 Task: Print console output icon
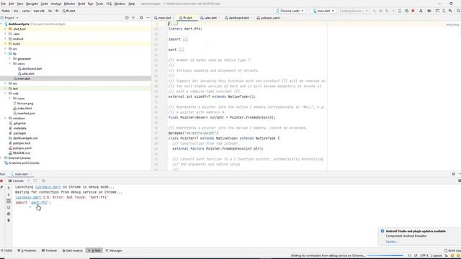tap(9, 214)
